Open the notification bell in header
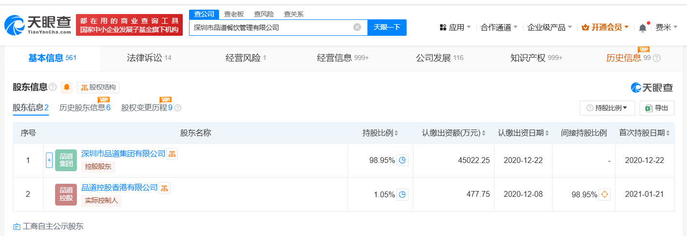This screenshot has width=687, height=236. click(x=643, y=28)
